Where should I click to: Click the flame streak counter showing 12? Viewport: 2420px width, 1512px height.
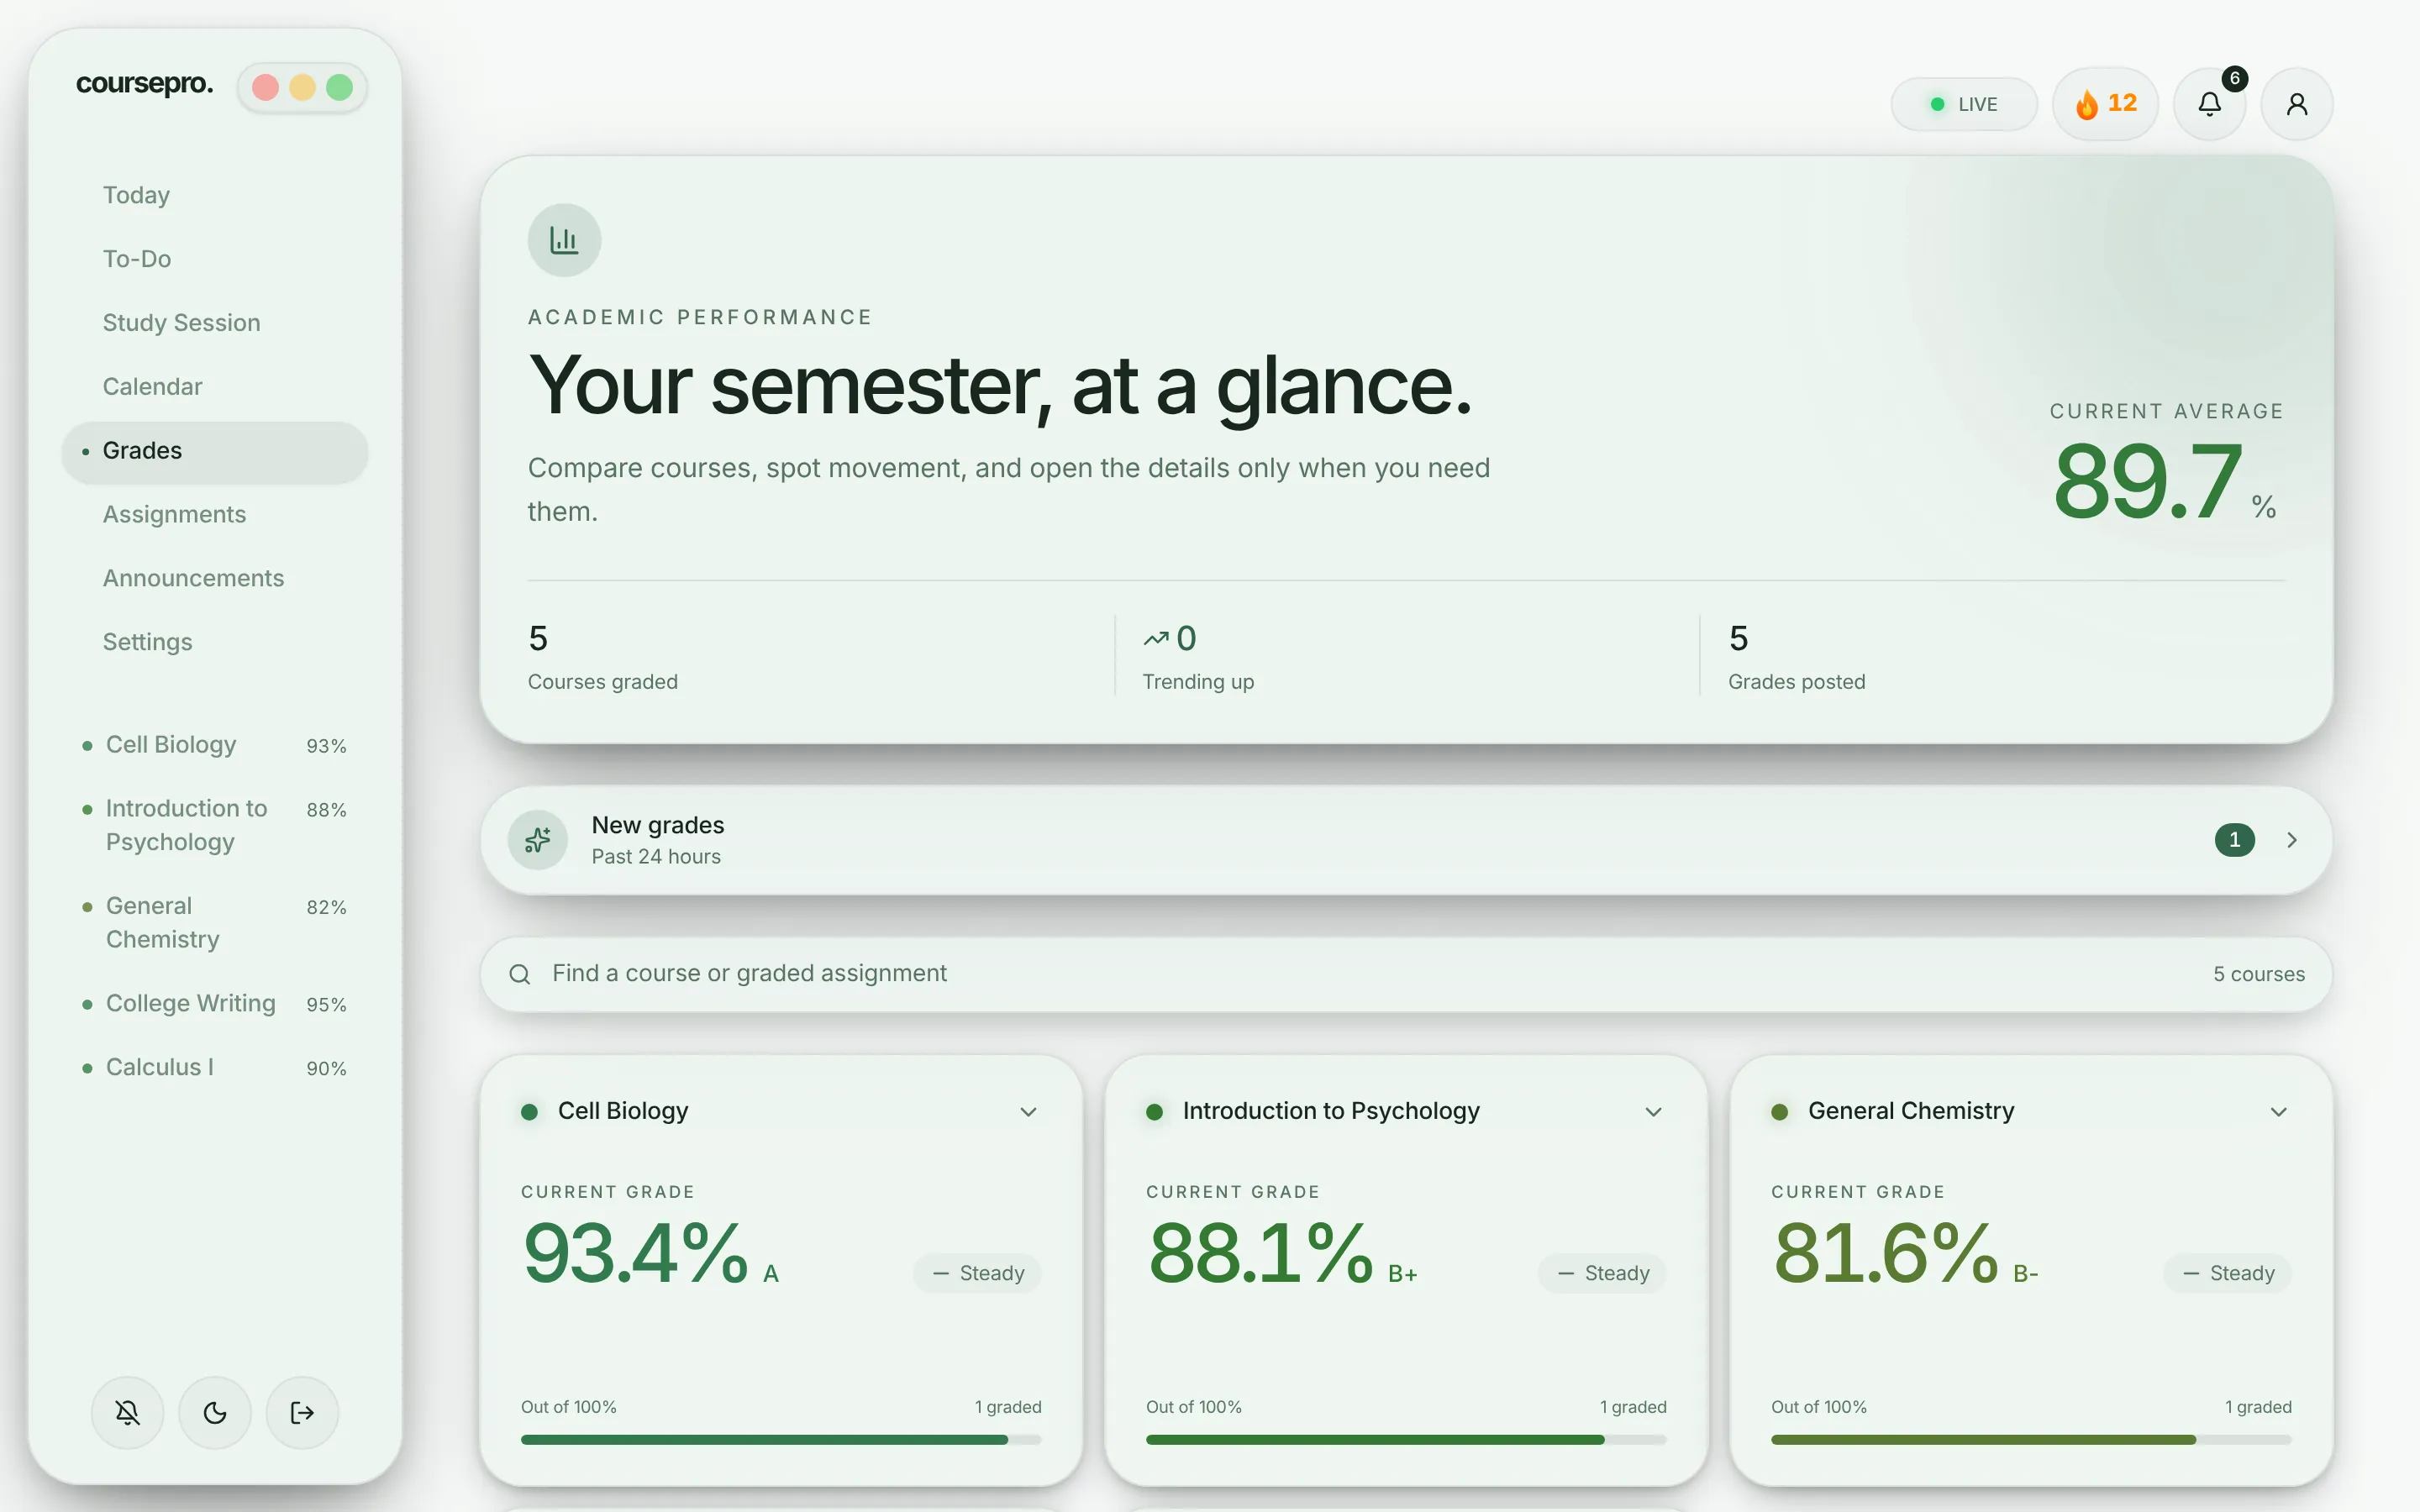[2105, 104]
